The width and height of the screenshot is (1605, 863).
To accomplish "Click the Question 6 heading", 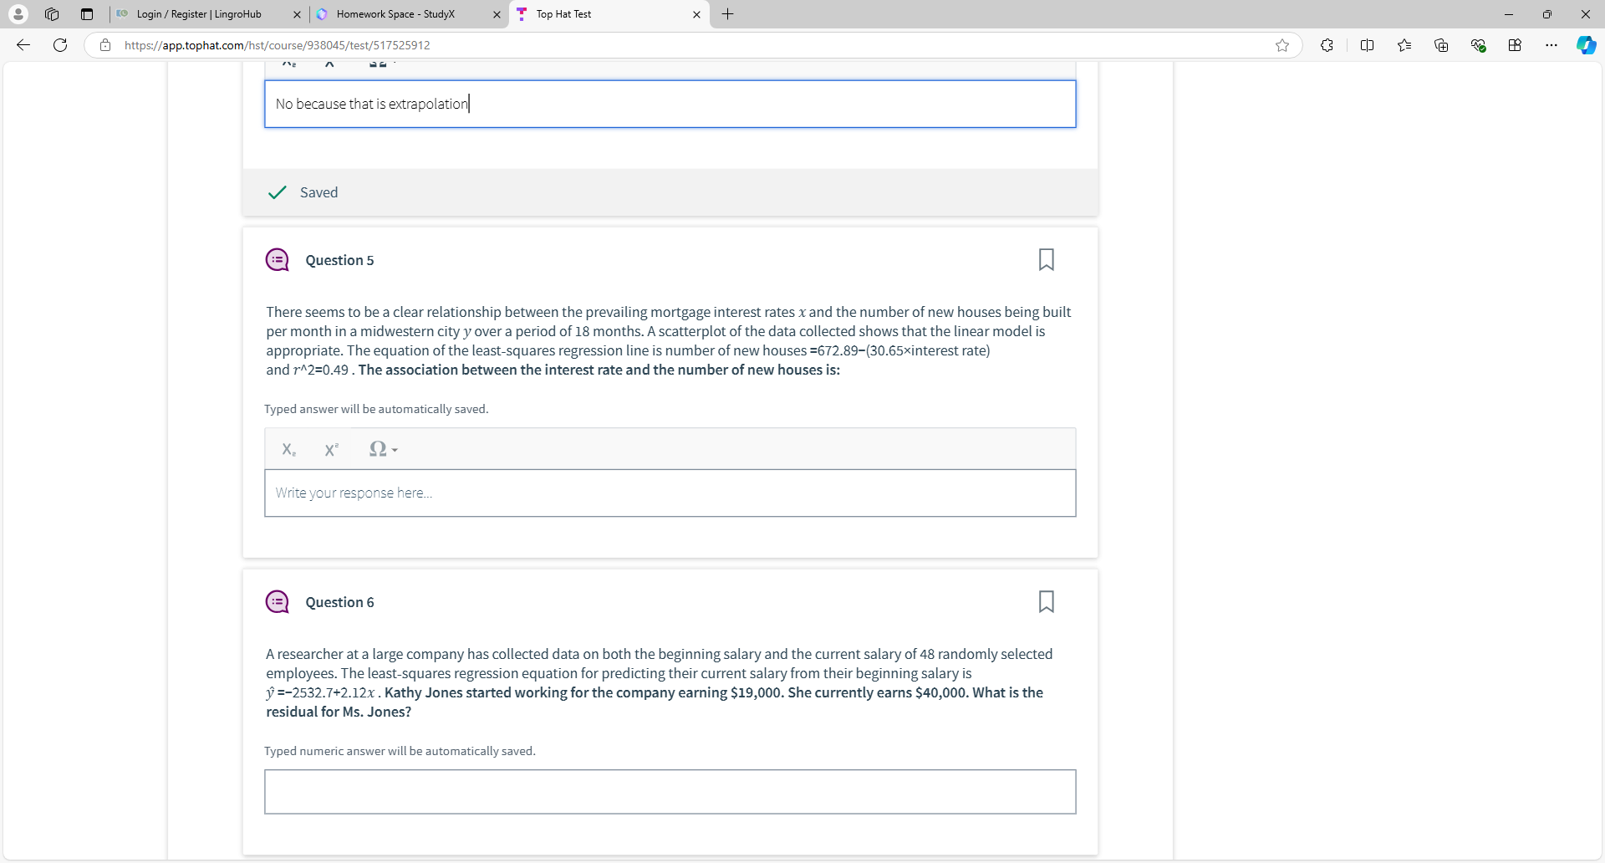I will pyautogui.click(x=339, y=602).
